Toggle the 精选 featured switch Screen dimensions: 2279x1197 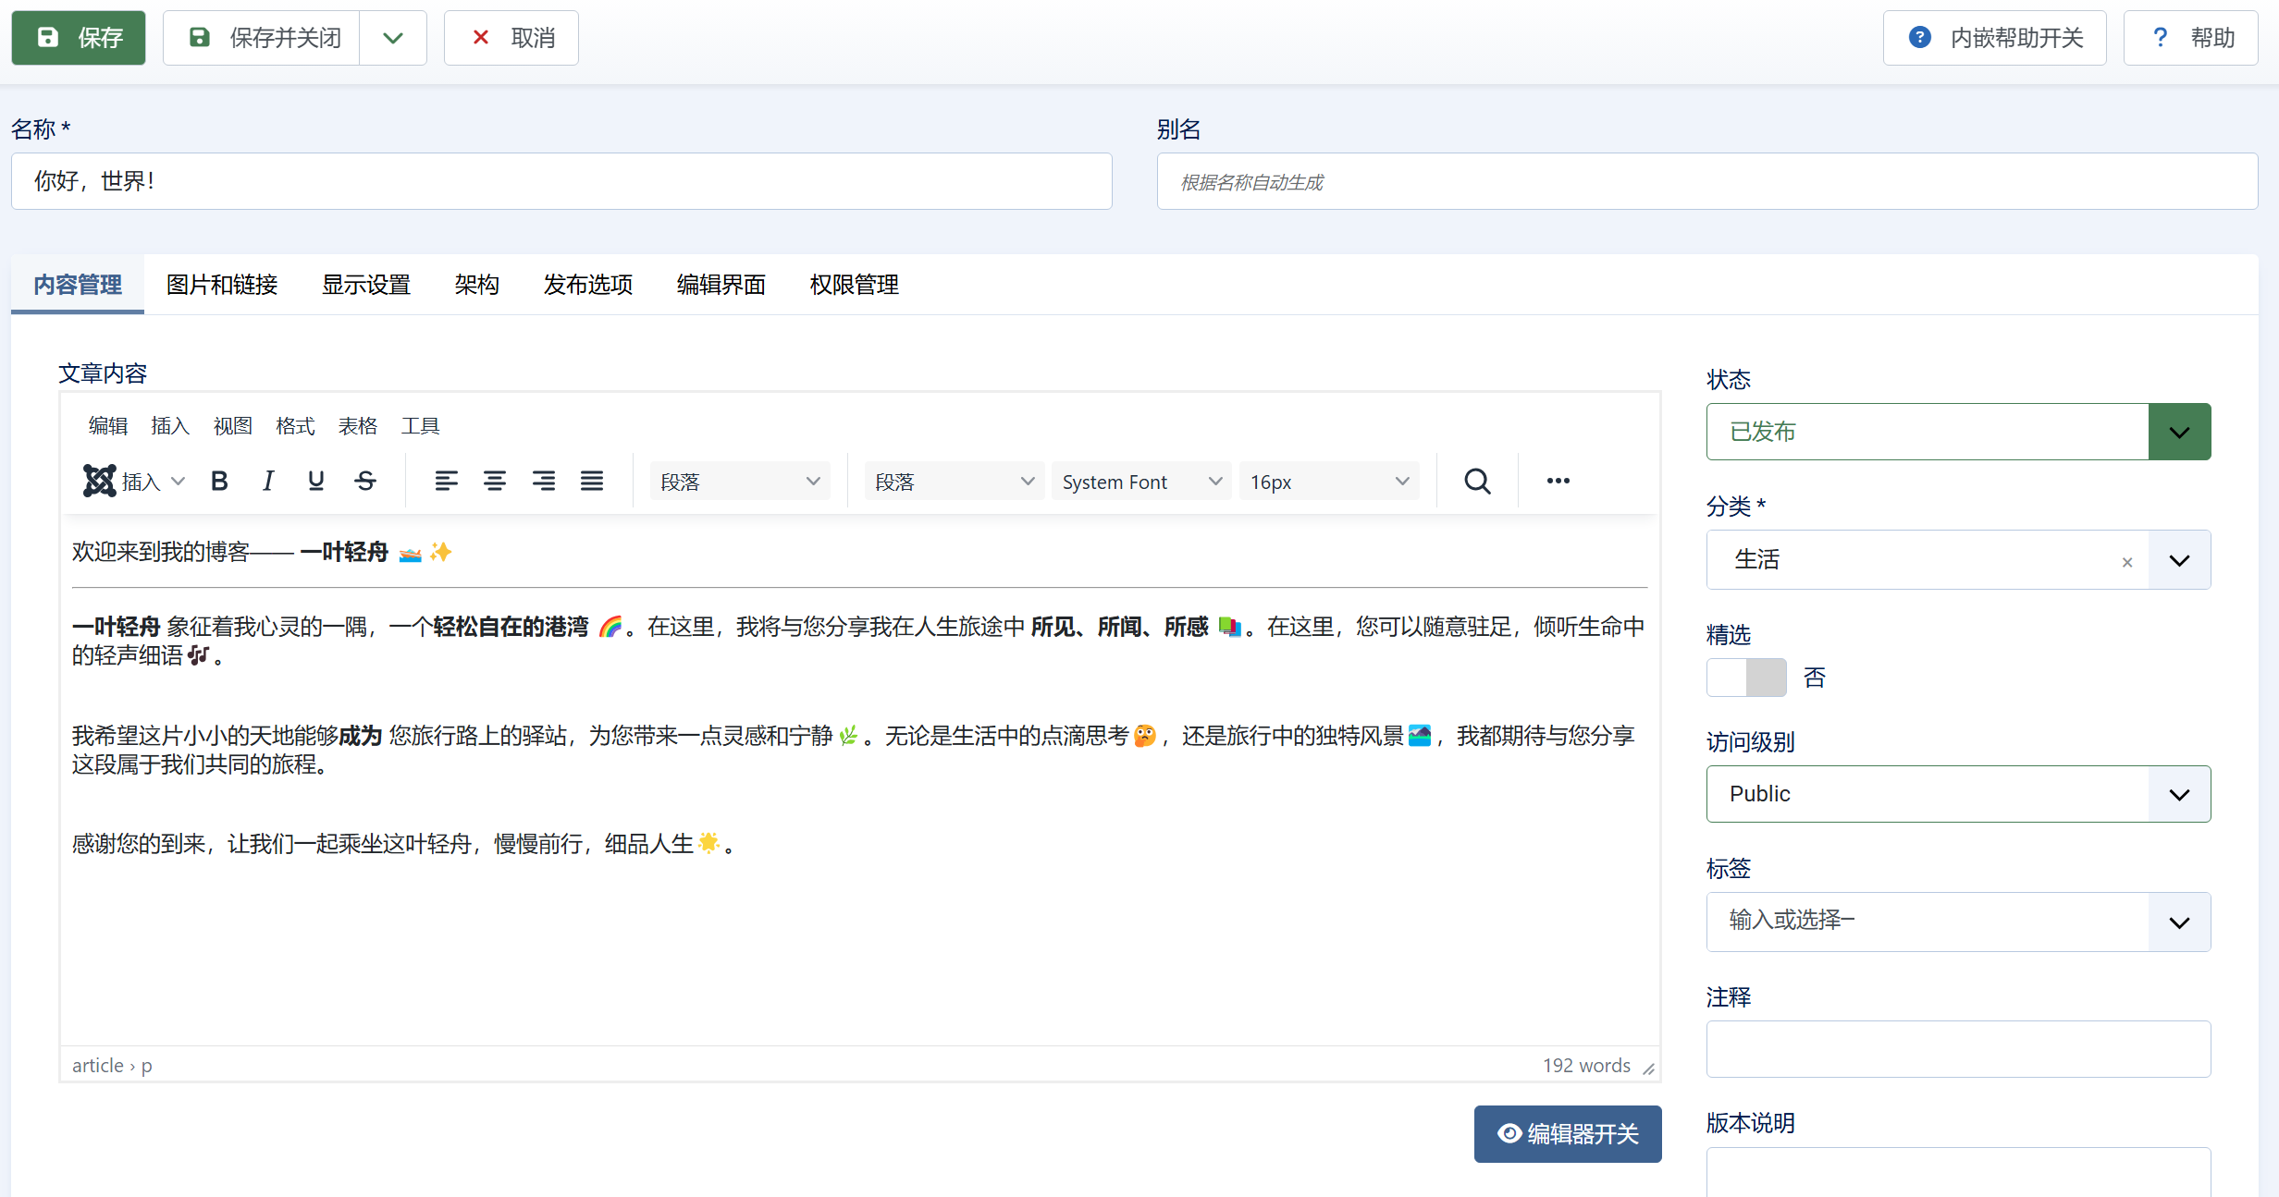1746,678
